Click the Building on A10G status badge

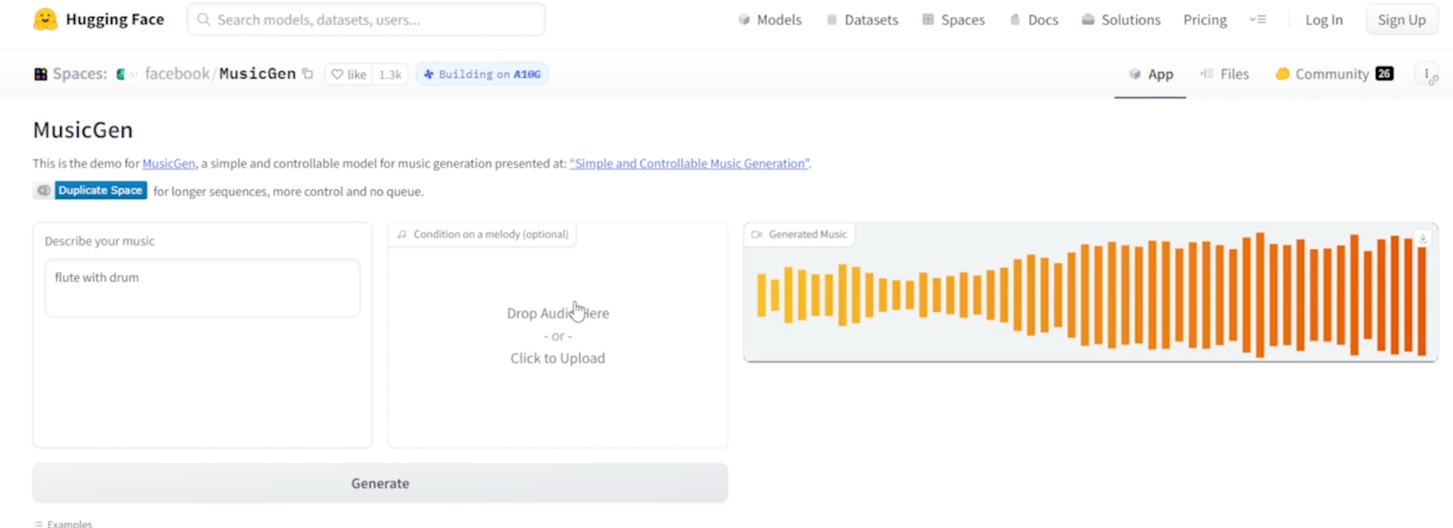click(482, 74)
